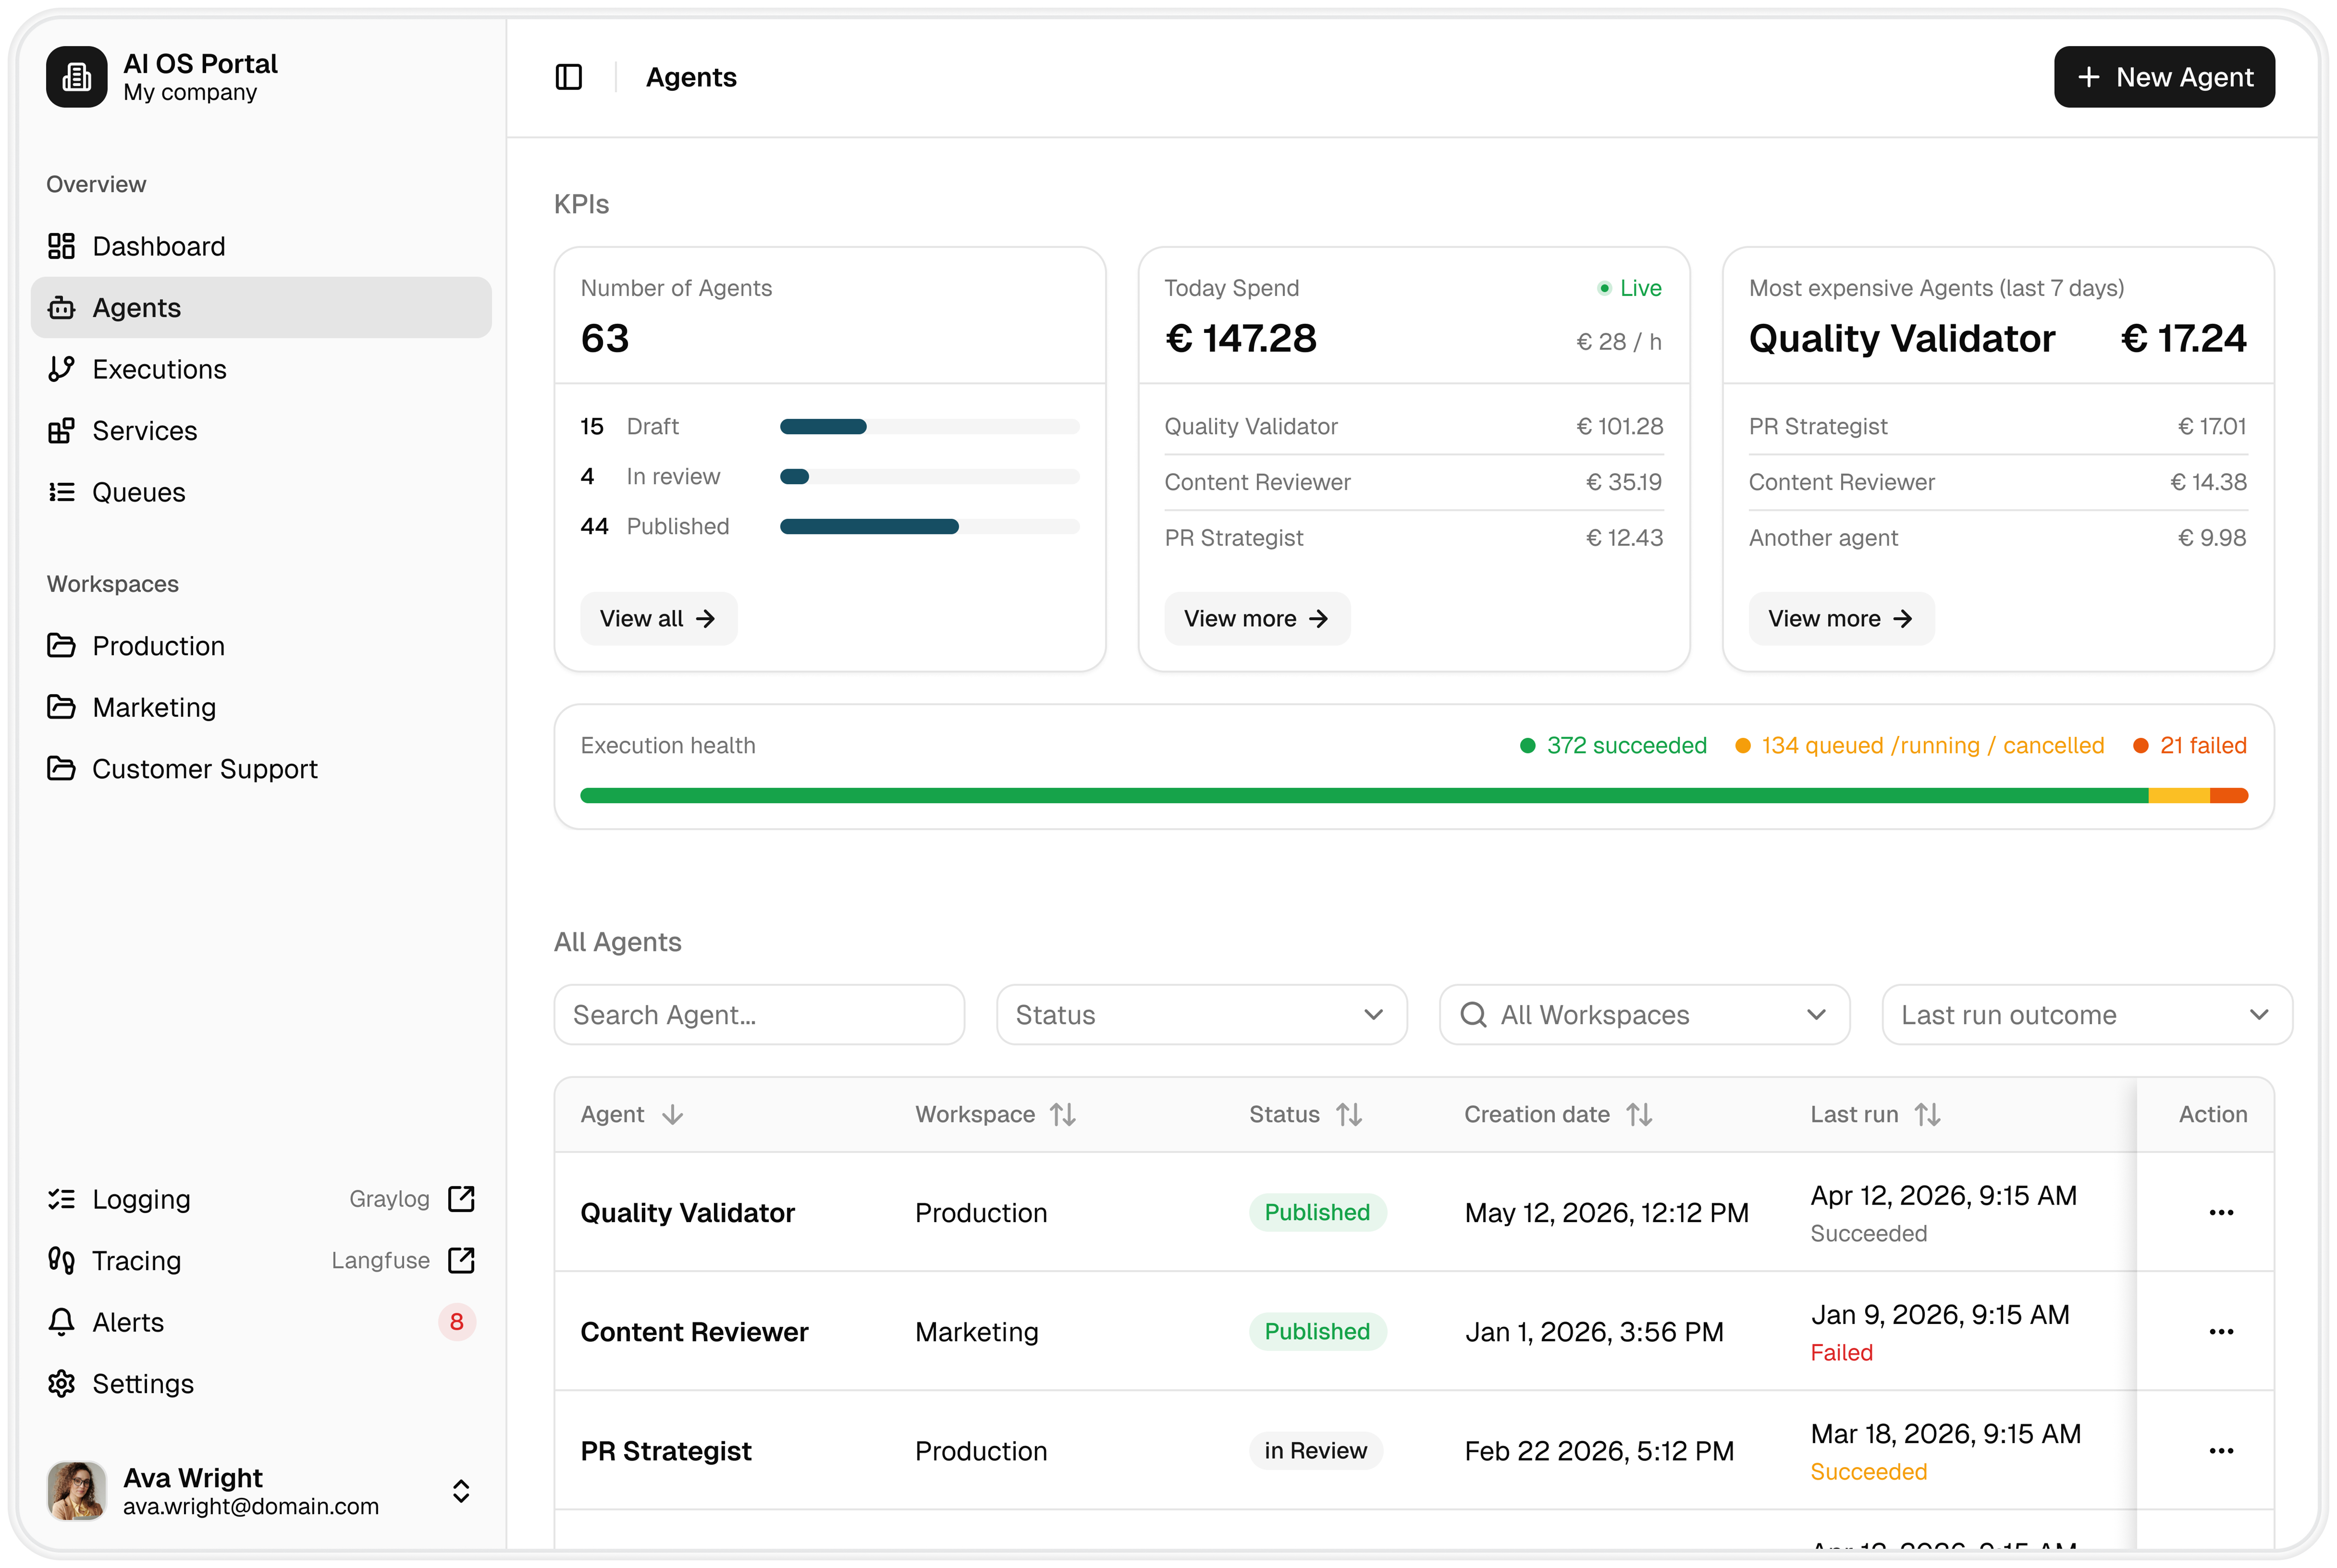Open the Last run outcome dropdown

pos(2087,1015)
